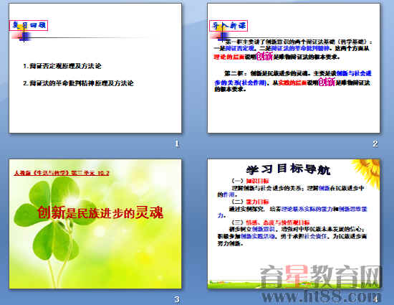Click the underlined red subtitle on slide 3

pyautogui.click(x=62, y=173)
